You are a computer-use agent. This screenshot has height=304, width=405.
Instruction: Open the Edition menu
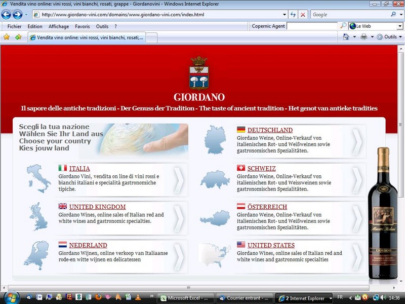[x=35, y=26]
